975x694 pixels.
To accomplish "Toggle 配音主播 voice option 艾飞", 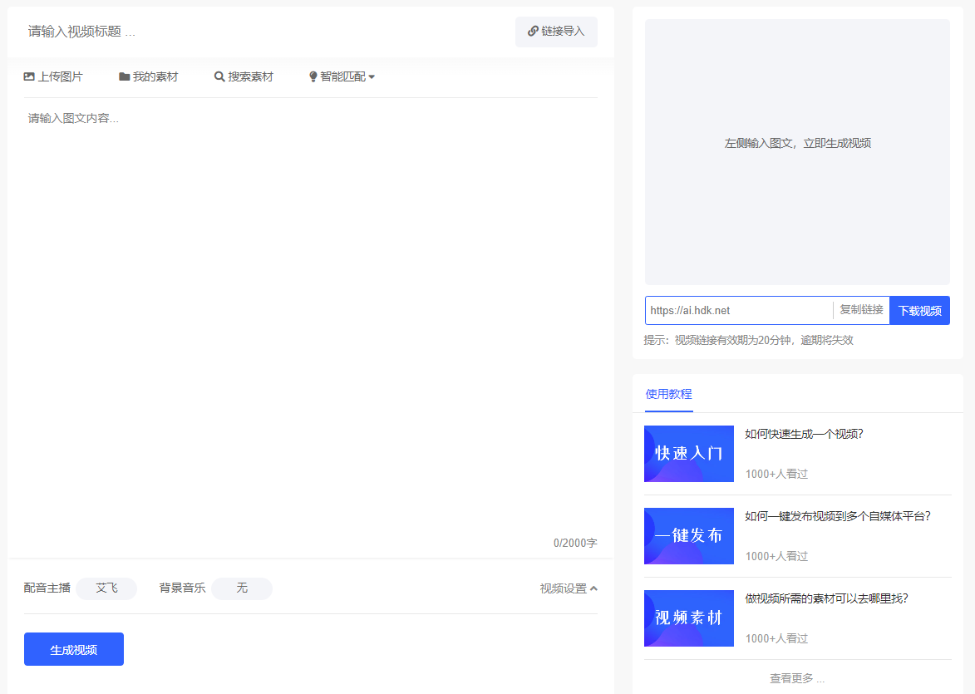I will point(106,588).
